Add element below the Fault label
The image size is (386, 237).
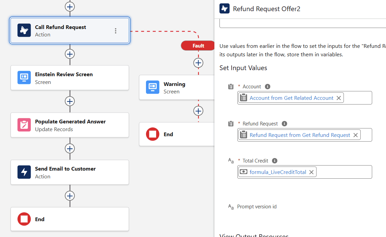198,63
